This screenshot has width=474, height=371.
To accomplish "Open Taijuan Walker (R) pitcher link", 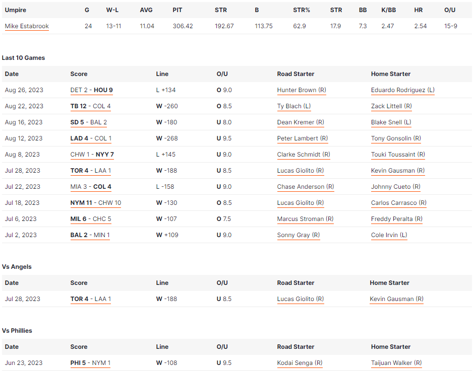I will pos(397,363).
